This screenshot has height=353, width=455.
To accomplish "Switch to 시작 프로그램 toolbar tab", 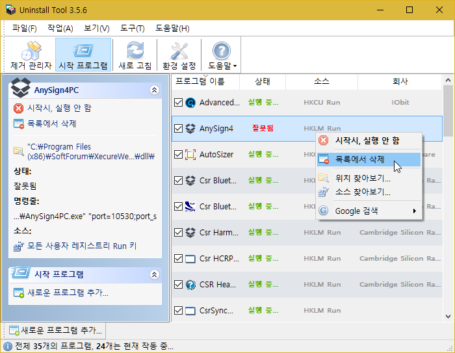I will [83, 55].
